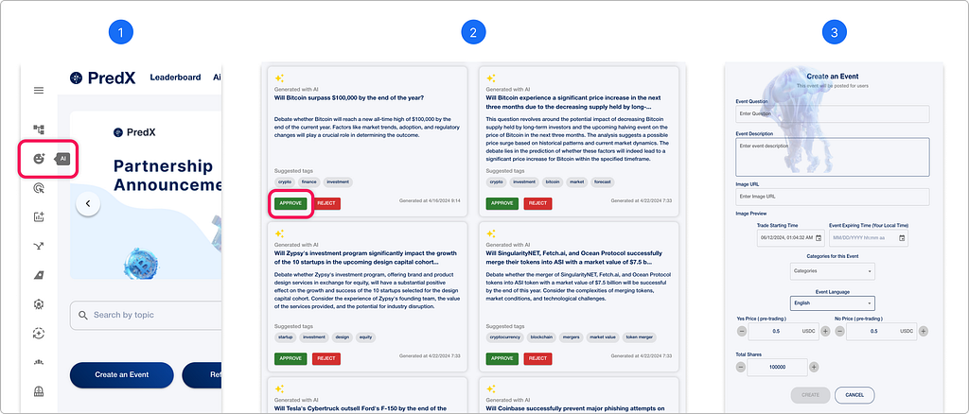969x414 pixels.
Task: Click the 'blockchain' suggested tag
Action: (541, 337)
